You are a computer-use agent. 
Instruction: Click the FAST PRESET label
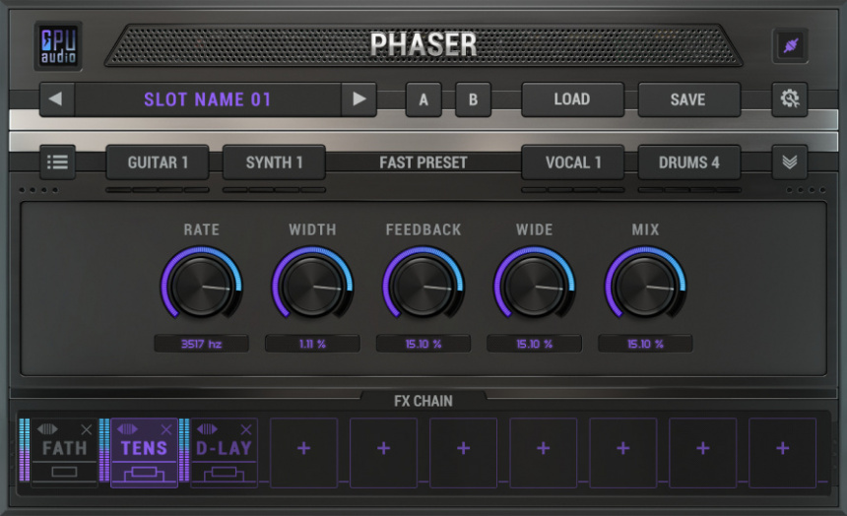423,162
